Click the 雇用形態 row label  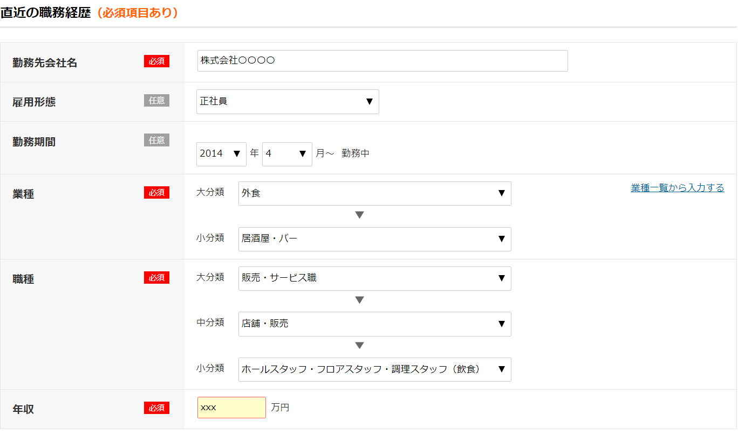click(34, 102)
